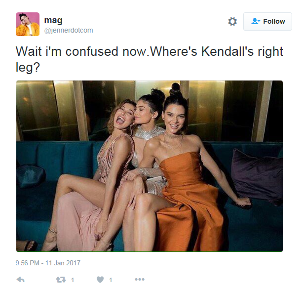Open the gear settings icon beside Follow
This screenshot has width=302, height=289.
coord(232,21)
